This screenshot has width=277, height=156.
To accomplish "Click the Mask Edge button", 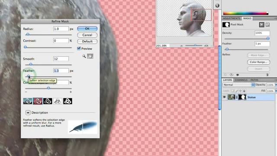I will [258, 55].
